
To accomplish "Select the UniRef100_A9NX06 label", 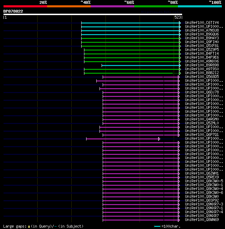I will pyautogui.click(x=202, y=61).
